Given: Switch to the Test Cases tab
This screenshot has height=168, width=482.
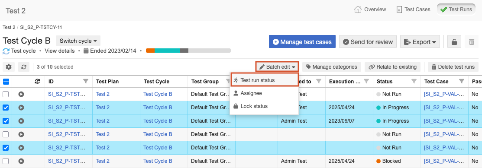Looking at the screenshot, I should pyautogui.click(x=413, y=10).
